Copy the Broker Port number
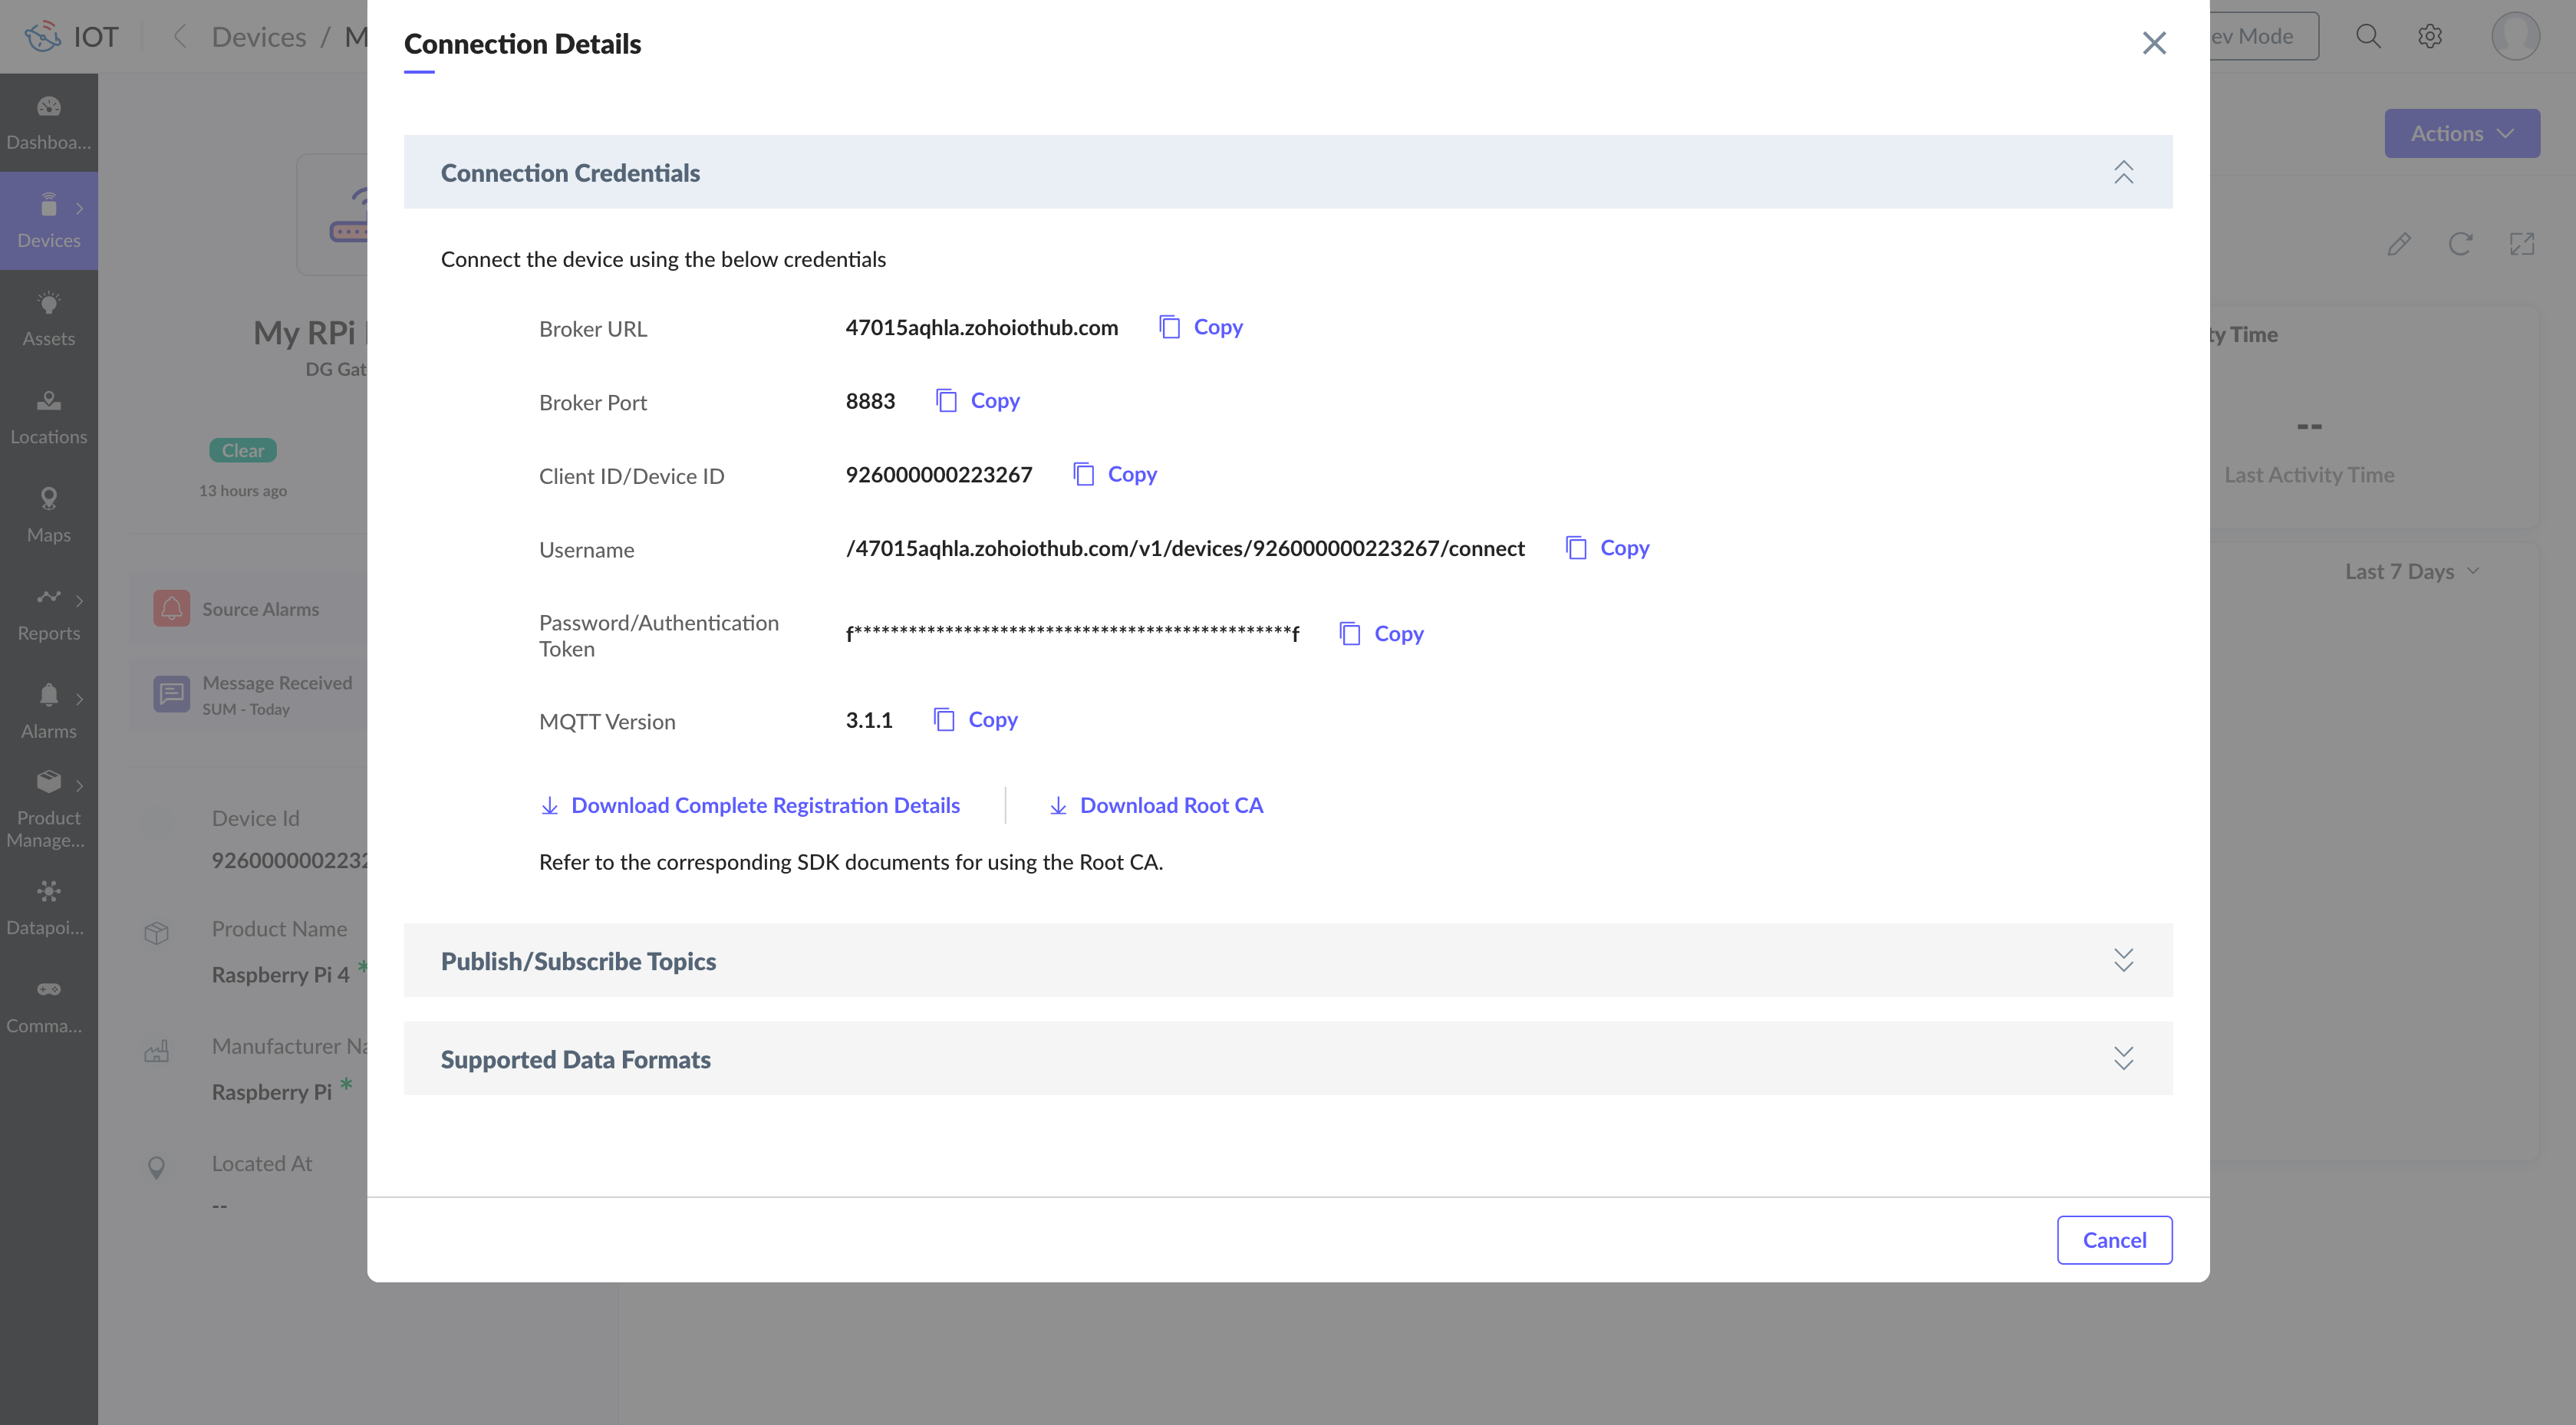Viewport: 2576px width, 1425px height. pos(978,401)
